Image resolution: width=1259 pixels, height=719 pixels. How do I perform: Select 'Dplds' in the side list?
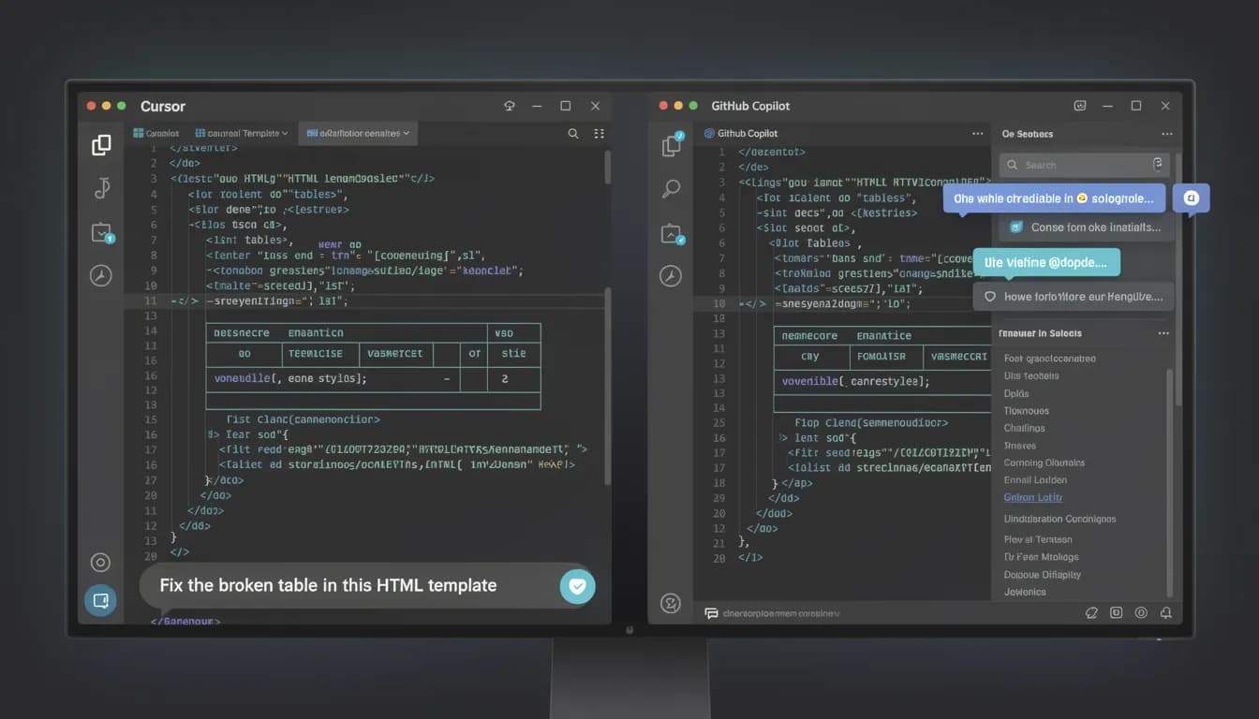(1016, 394)
